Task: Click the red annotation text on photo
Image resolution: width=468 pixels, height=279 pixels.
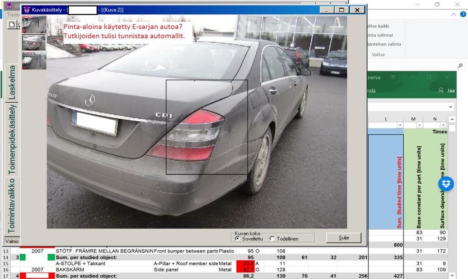Action: pos(124,32)
